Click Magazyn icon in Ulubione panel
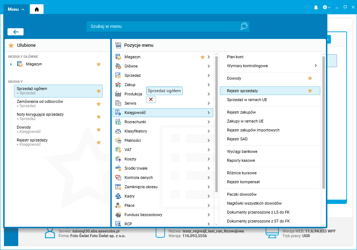 click(x=20, y=64)
